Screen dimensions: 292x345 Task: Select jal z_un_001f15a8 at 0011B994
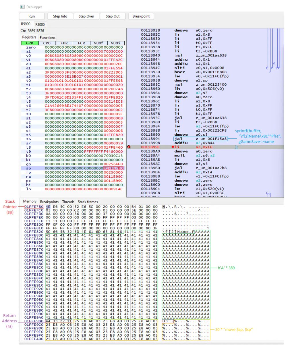(x=205, y=139)
